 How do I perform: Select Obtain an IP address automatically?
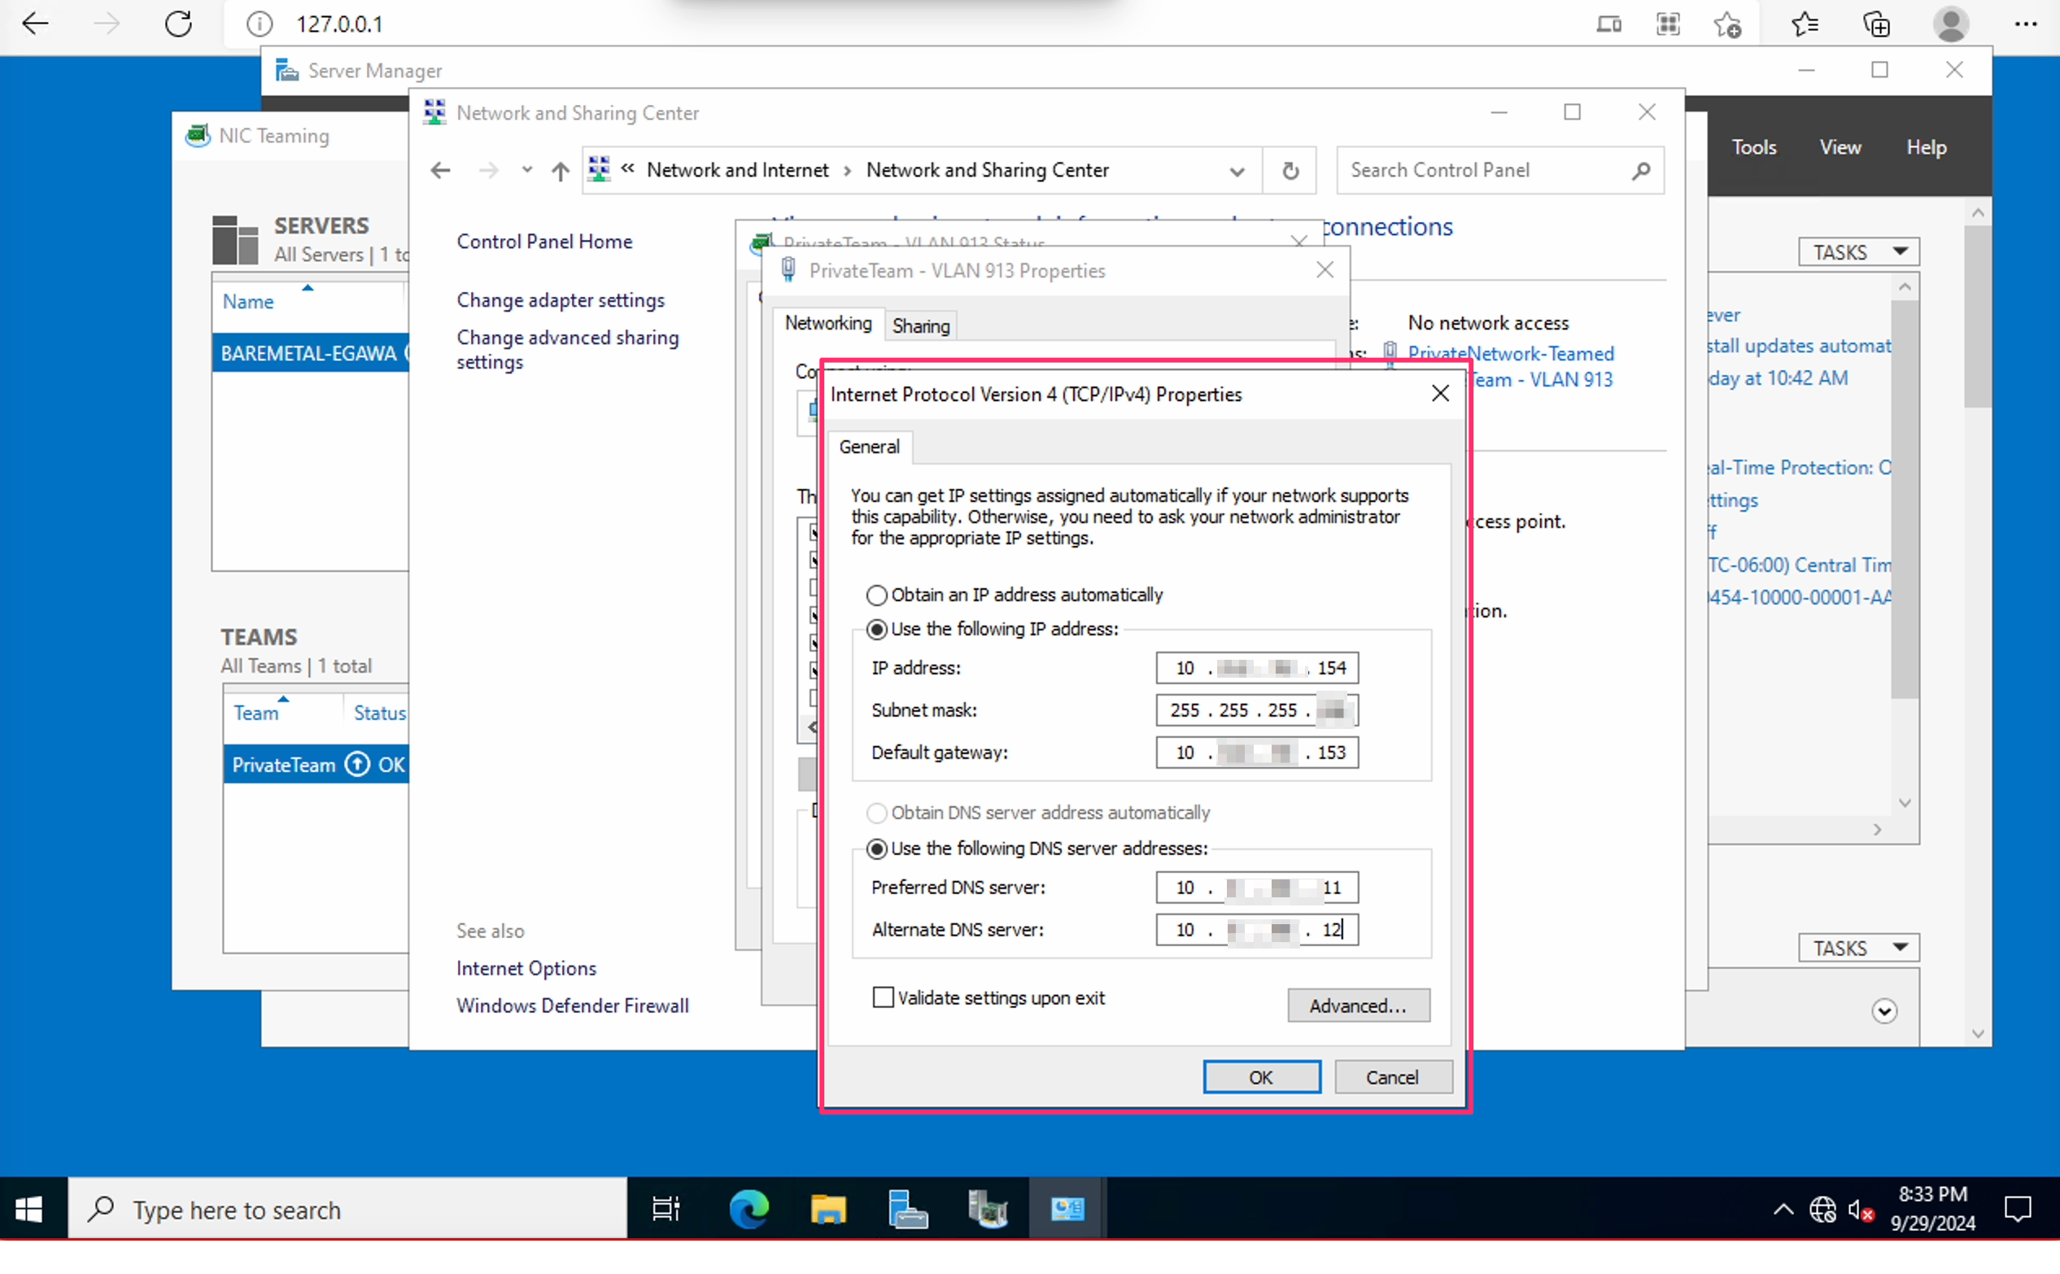tap(876, 595)
